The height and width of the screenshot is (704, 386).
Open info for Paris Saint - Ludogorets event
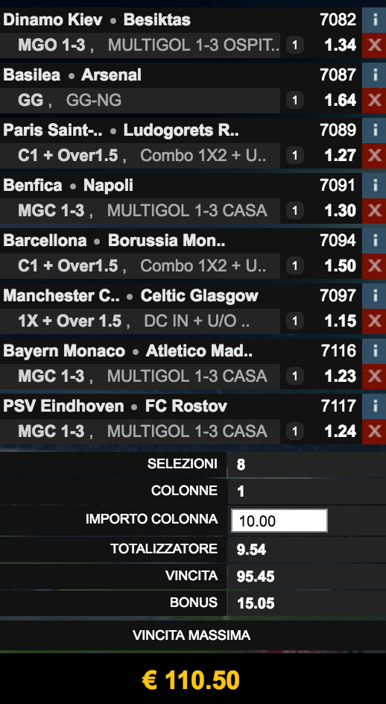pos(374,131)
